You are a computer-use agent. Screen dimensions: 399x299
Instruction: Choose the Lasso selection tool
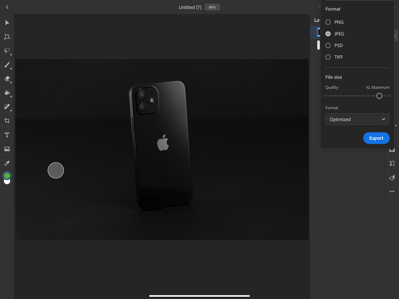point(7,51)
